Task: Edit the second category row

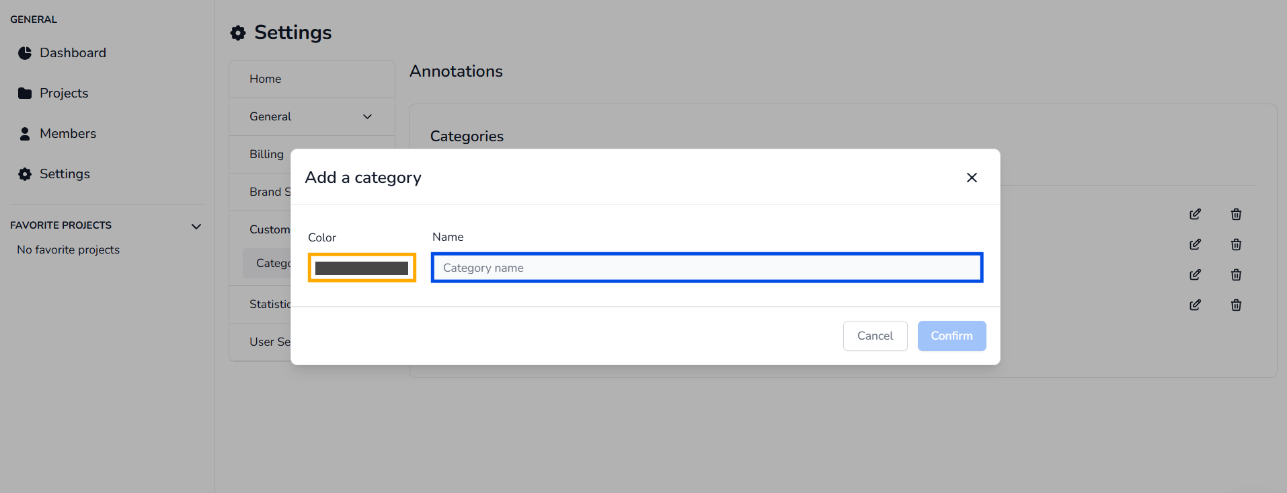Action: 1195,245
